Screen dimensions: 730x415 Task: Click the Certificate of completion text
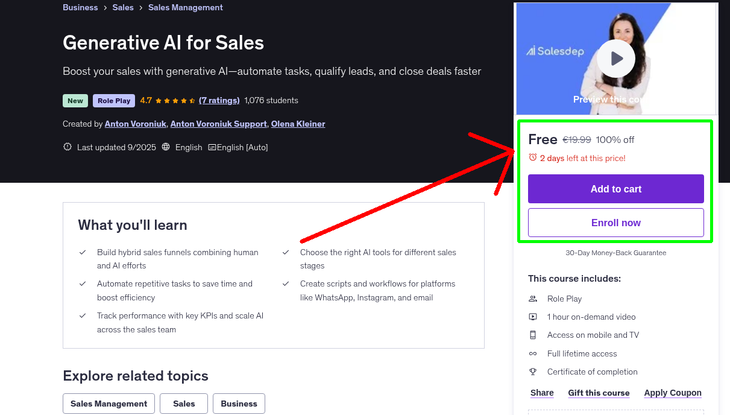(593, 372)
